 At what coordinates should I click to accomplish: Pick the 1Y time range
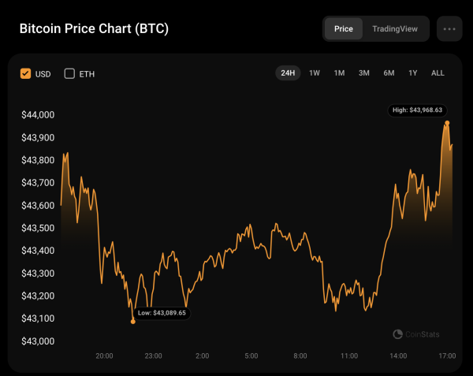pyautogui.click(x=412, y=73)
